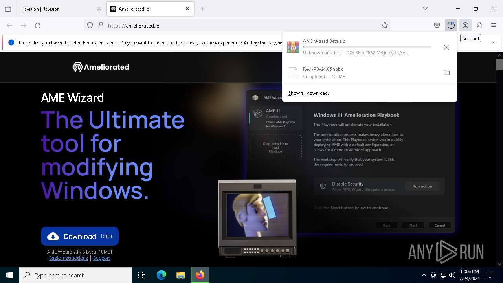The width and height of the screenshot is (503, 283).
Task: Click Show all downloads
Action: click(309, 93)
